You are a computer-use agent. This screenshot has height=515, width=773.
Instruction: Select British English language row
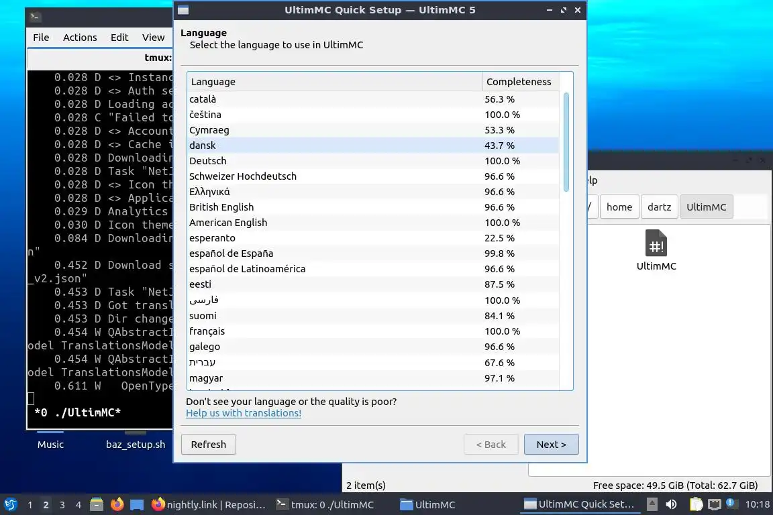(x=372, y=207)
